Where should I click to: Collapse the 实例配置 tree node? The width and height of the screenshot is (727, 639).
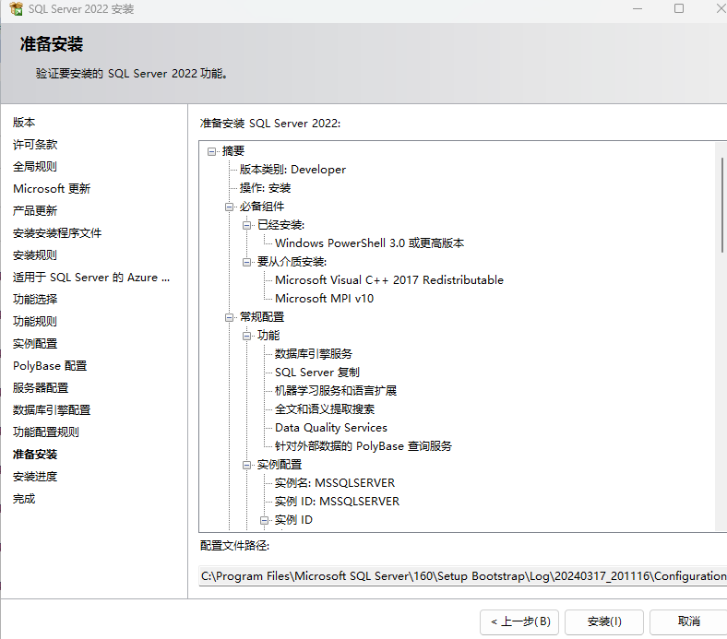click(x=246, y=466)
